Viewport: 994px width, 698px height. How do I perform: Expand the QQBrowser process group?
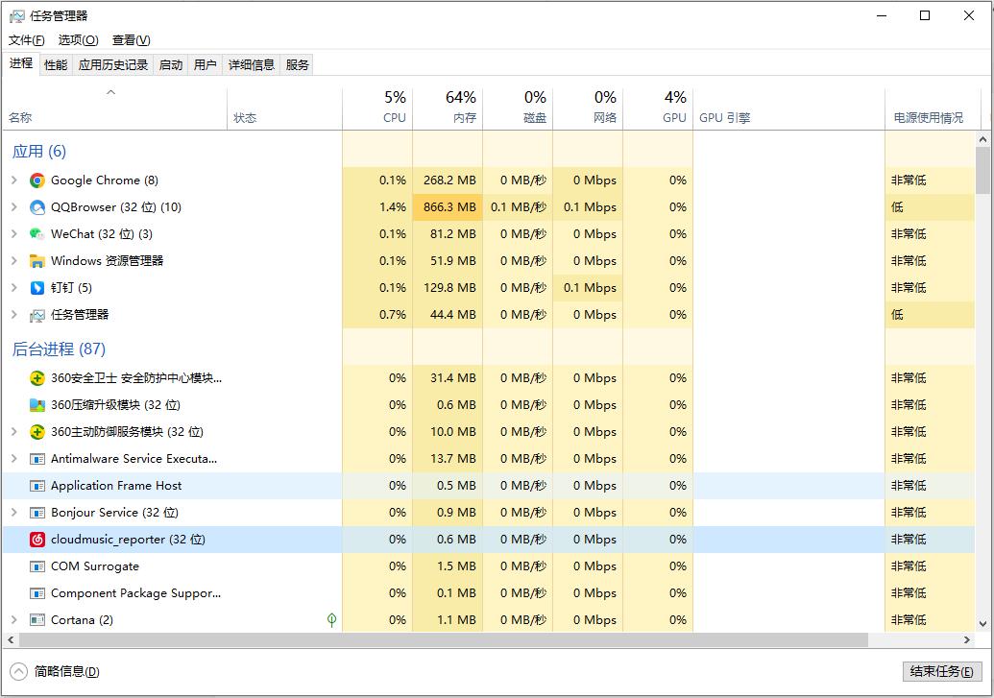click(x=13, y=207)
